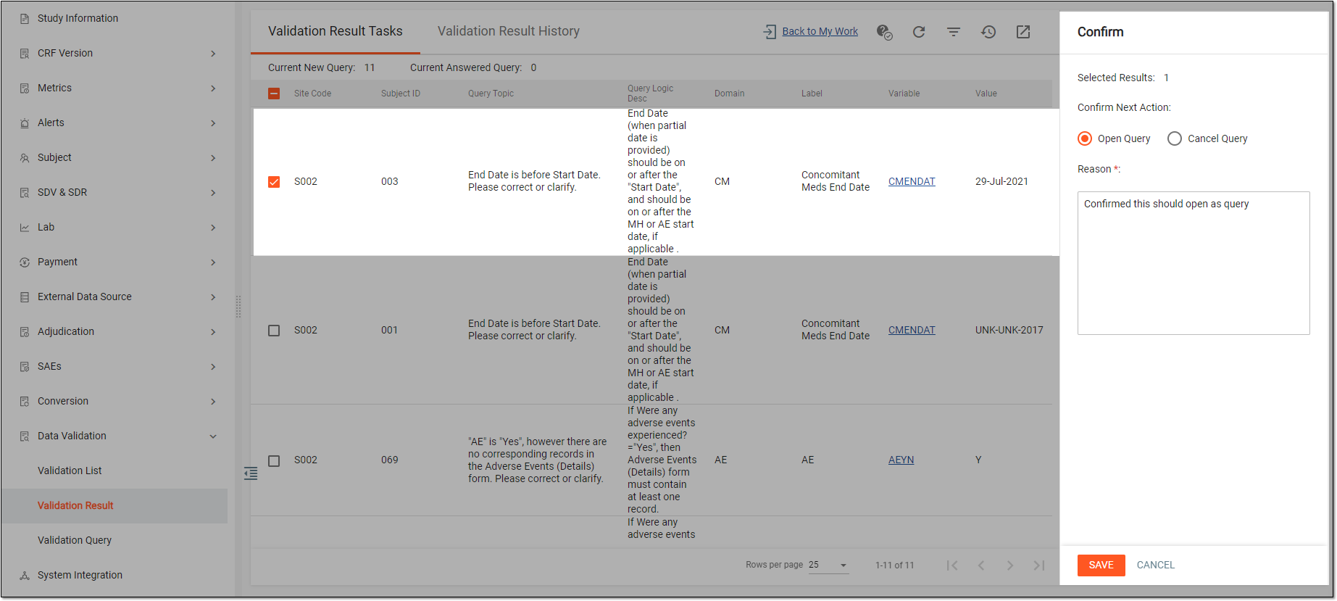Open the AEYN variable link
The width and height of the screenshot is (1337, 601).
coord(901,460)
